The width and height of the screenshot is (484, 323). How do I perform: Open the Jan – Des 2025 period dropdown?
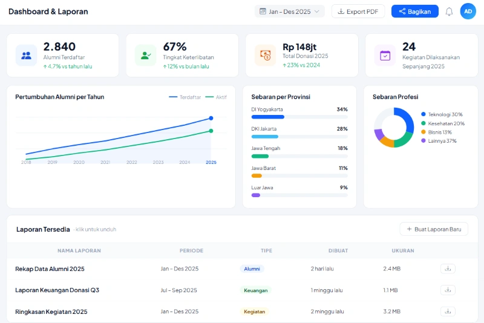click(289, 11)
